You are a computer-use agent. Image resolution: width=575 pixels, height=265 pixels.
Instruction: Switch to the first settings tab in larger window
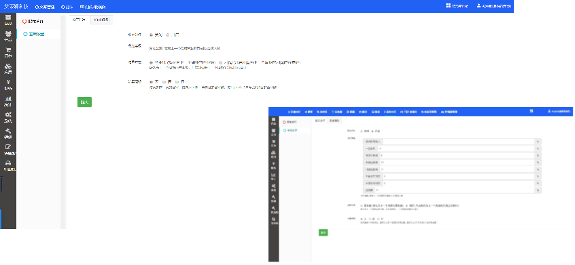click(80, 20)
